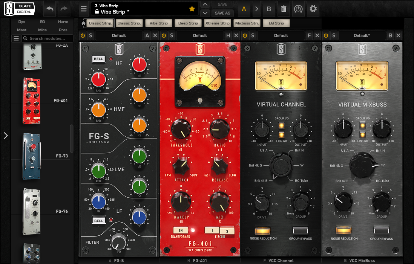The width and height of the screenshot is (414, 264).
Task: Click the copy A to B arrow
Action: (x=256, y=9)
